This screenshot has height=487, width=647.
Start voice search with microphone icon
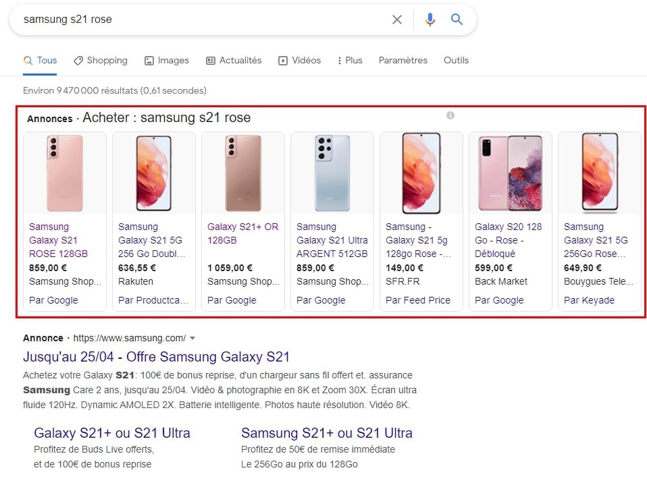(x=430, y=20)
